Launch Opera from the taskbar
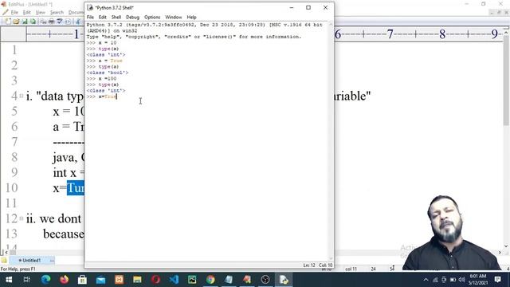The height and width of the screenshot is (287, 510). coord(155,280)
